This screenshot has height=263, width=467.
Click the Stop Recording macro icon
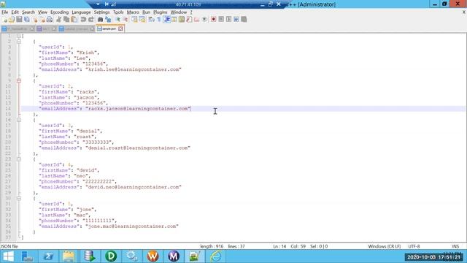[221, 20]
